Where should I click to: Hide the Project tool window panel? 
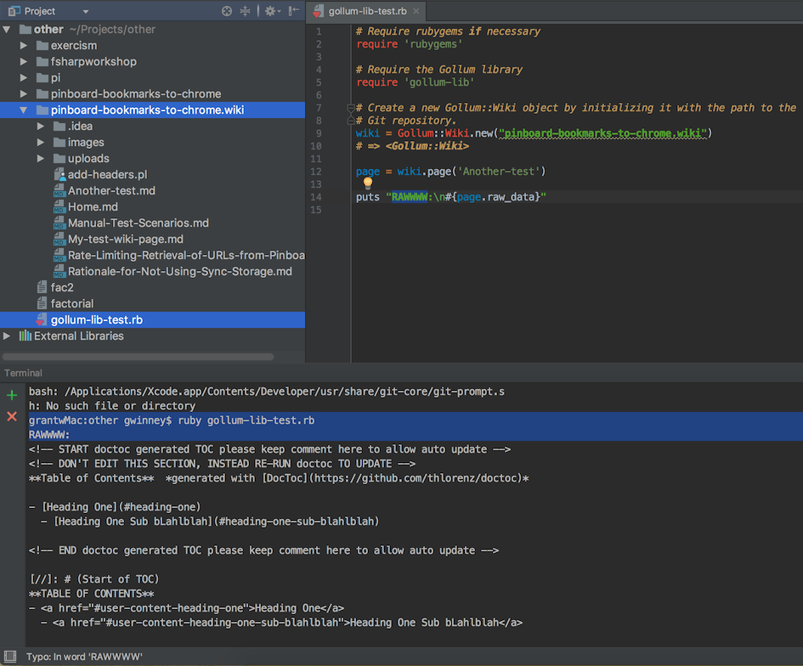pyautogui.click(x=293, y=11)
